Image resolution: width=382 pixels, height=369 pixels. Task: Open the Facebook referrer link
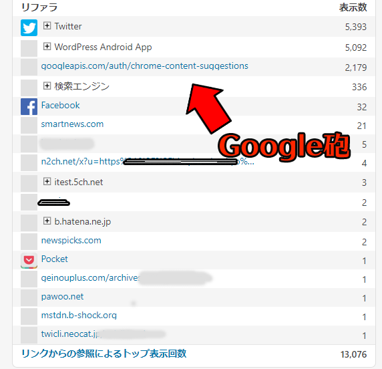click(60, 106)
